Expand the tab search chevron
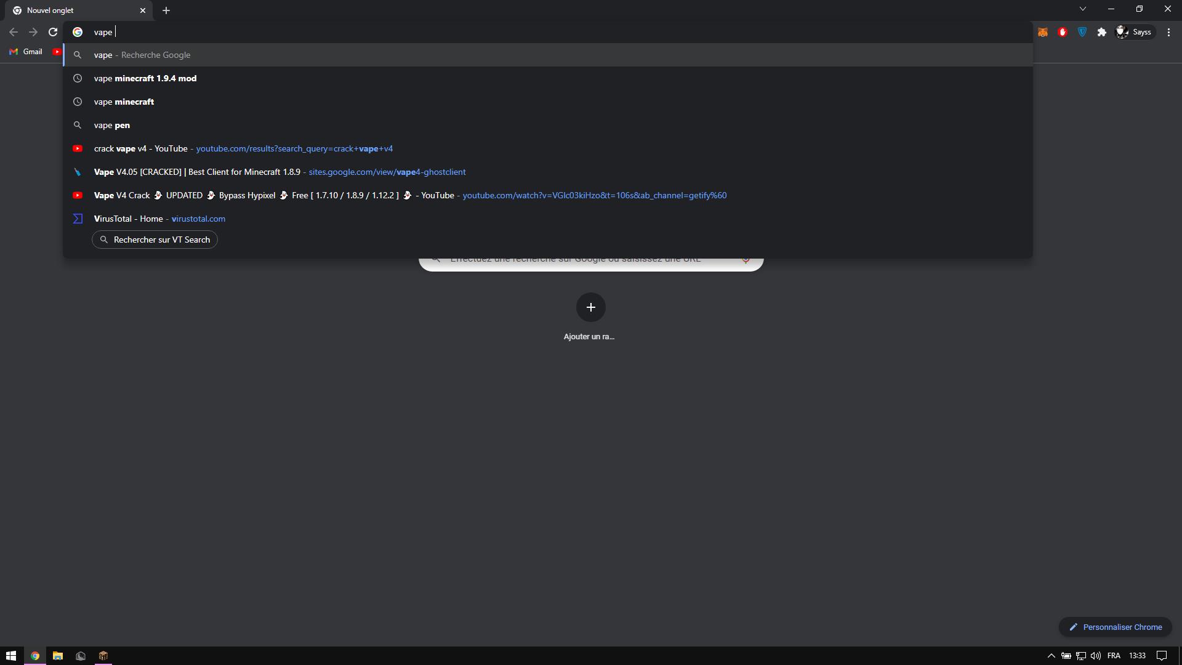The height and width of the screenshot is (665, 1182). click(x=1083, y=9)
